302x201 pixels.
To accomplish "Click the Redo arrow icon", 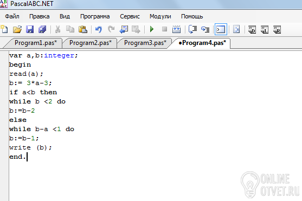I will pos(111,29).
